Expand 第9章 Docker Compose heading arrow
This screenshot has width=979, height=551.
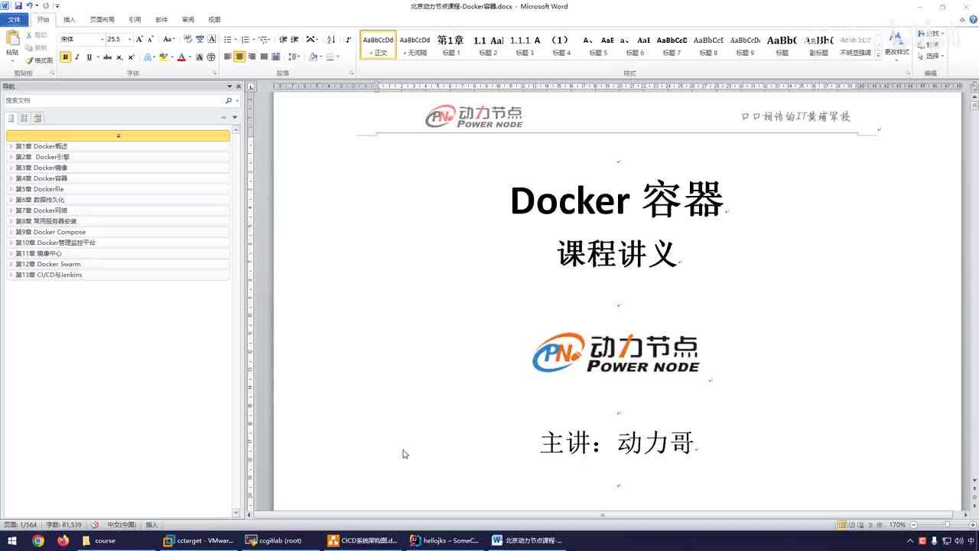click(x=11, y=232)
